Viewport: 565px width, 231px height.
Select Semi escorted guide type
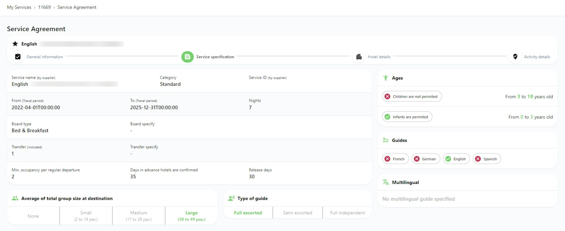pyautogui.click(x=298, y=213)
